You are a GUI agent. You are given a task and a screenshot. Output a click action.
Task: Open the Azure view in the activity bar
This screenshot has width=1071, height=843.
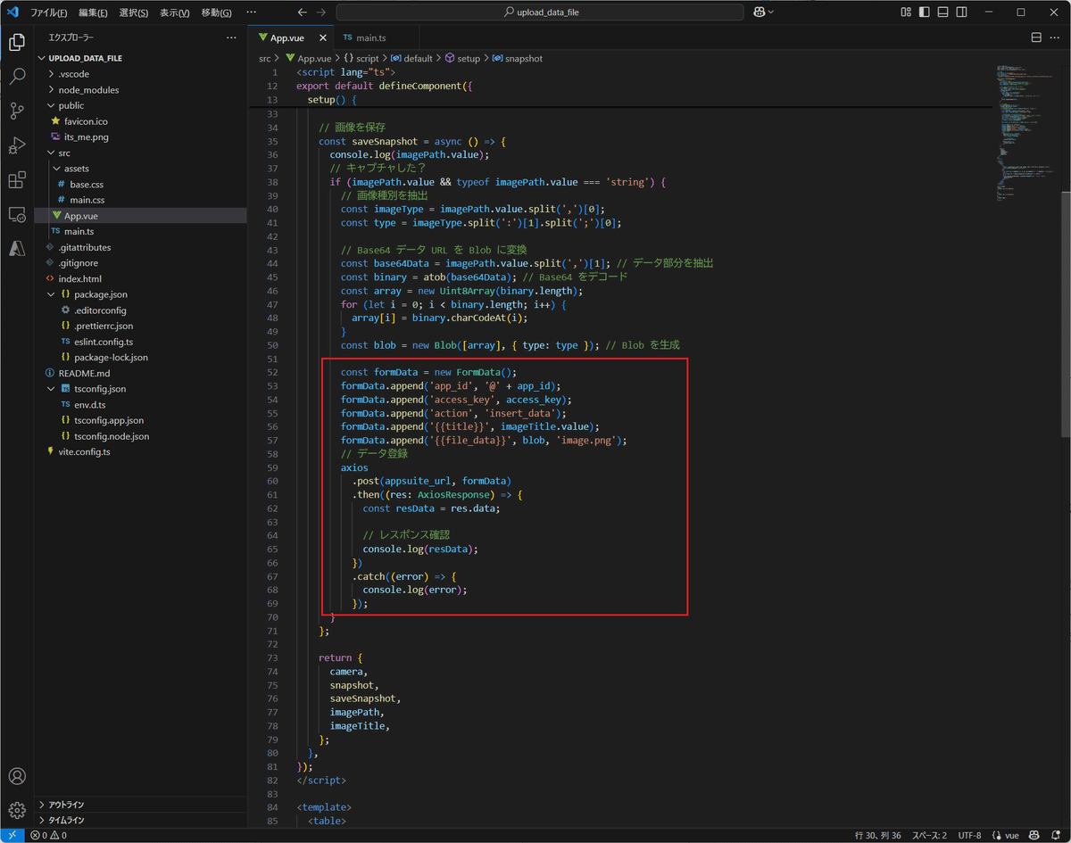tap(17, 248)
